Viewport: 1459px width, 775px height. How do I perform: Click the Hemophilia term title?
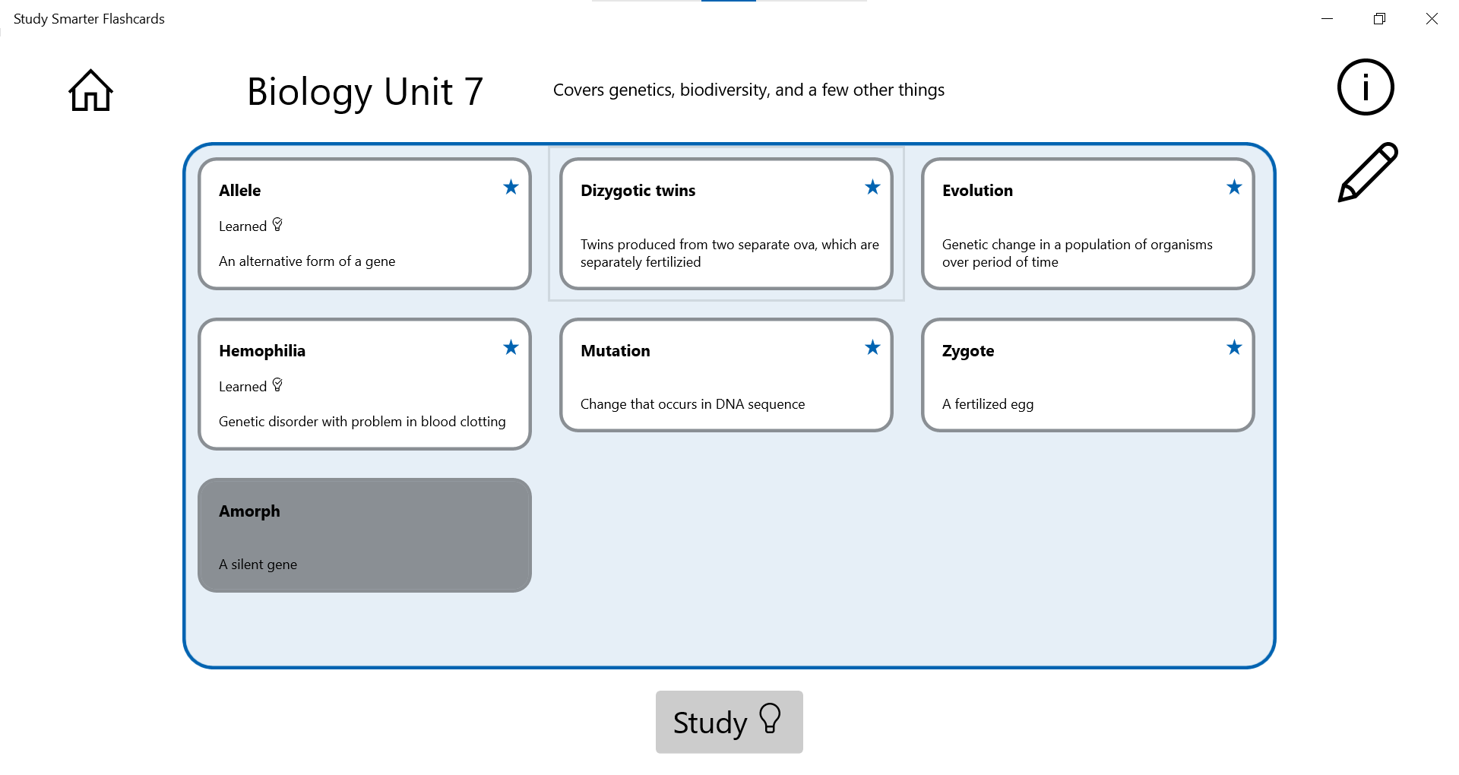(x=262, y=351)
